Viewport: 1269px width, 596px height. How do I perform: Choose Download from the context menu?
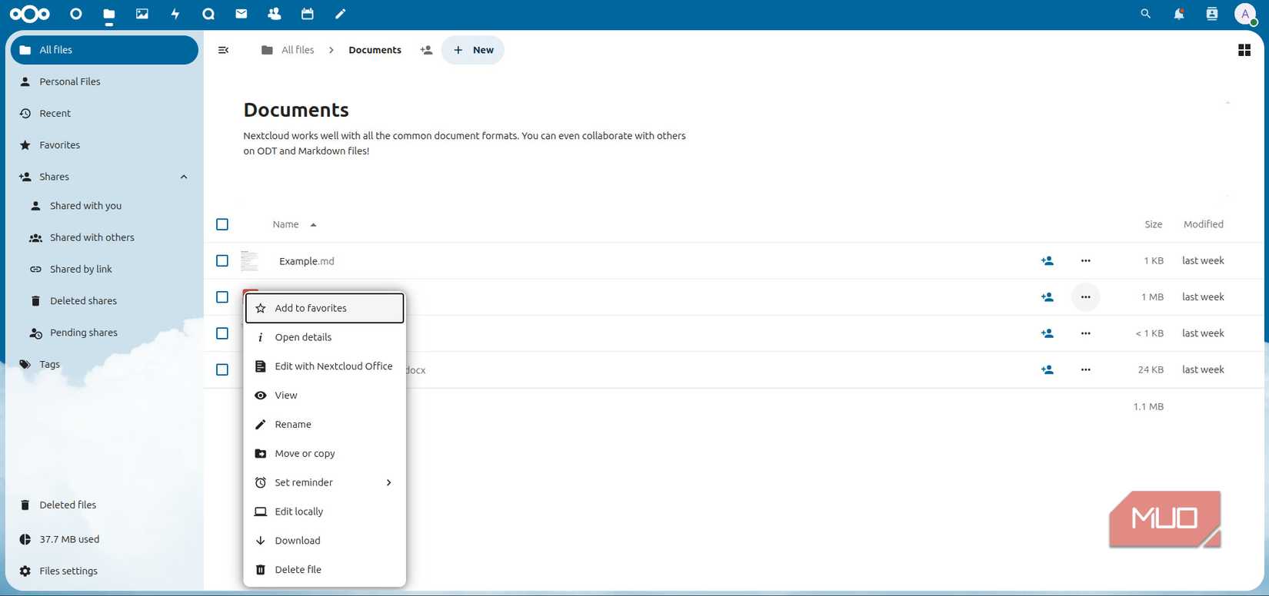point(325,541)
